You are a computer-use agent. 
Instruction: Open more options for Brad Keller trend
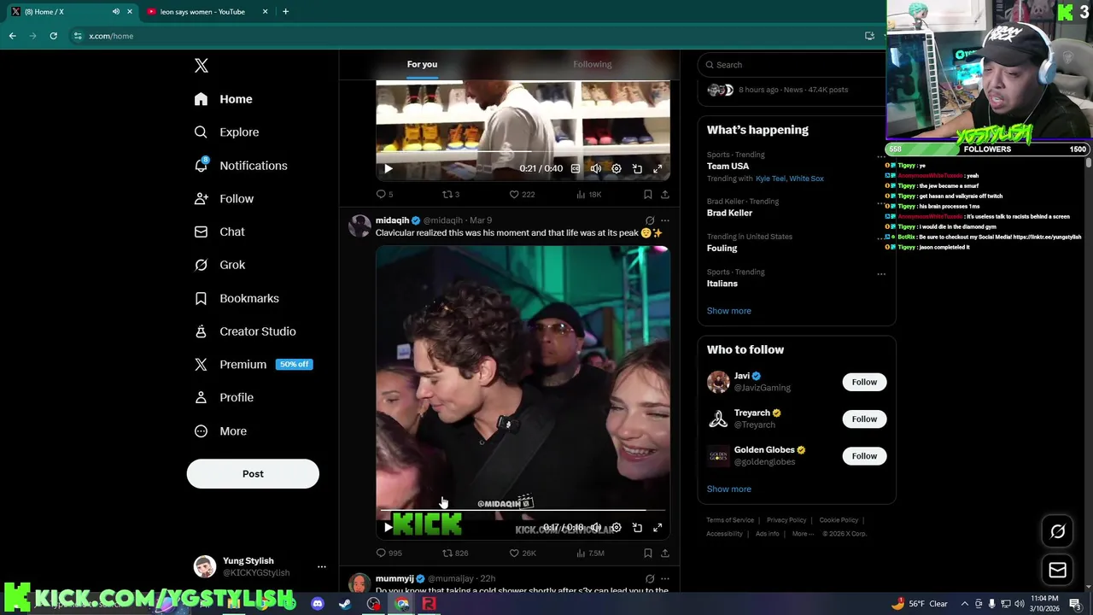click(881, 203)
